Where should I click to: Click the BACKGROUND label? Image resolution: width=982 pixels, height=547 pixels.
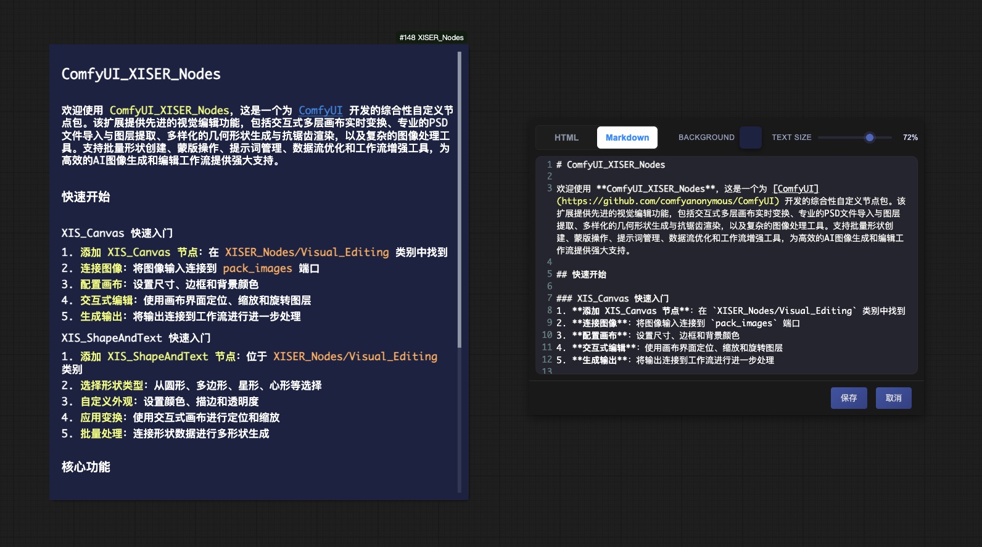[x=706, y=138]
